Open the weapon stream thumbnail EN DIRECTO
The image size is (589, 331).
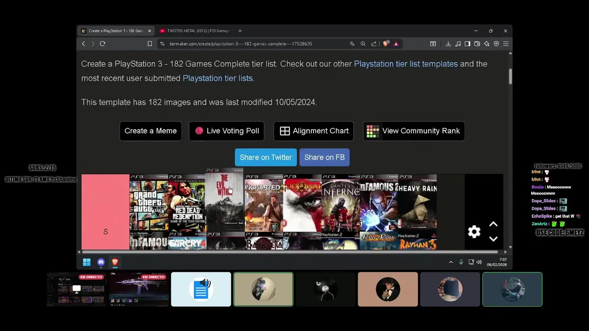(x=139, y=289)
